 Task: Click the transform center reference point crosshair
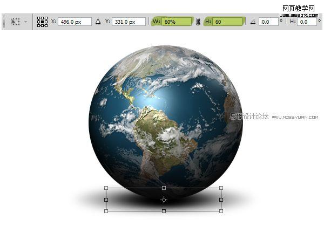click(164, 200)
